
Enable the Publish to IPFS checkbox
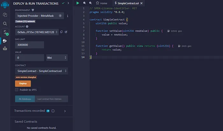click(x=17, y=90)
